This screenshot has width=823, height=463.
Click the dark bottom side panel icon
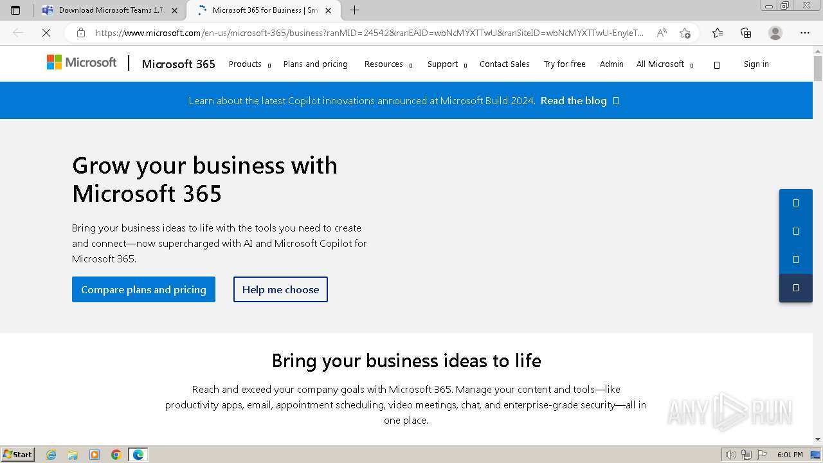(796, 288)
